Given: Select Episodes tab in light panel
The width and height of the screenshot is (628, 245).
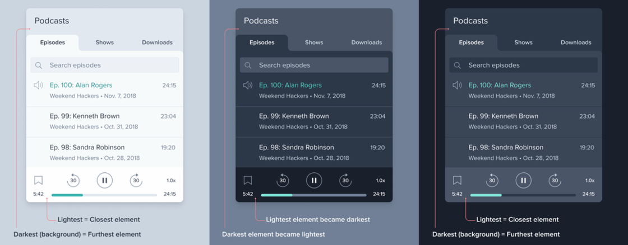Looking at the screenshot, I should pos(53,43).
